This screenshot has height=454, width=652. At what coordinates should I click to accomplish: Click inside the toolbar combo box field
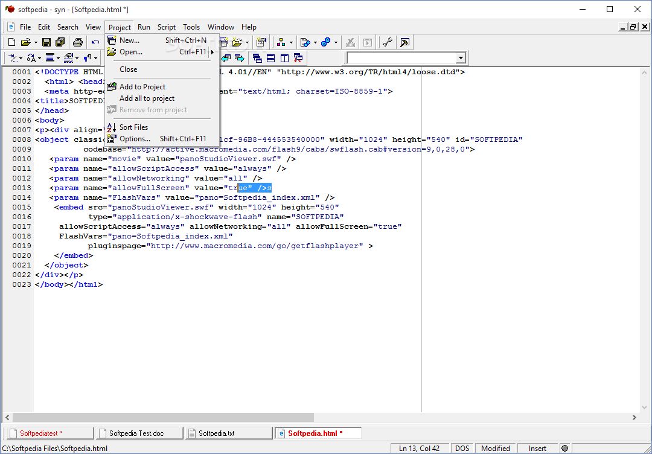(401, 58)
